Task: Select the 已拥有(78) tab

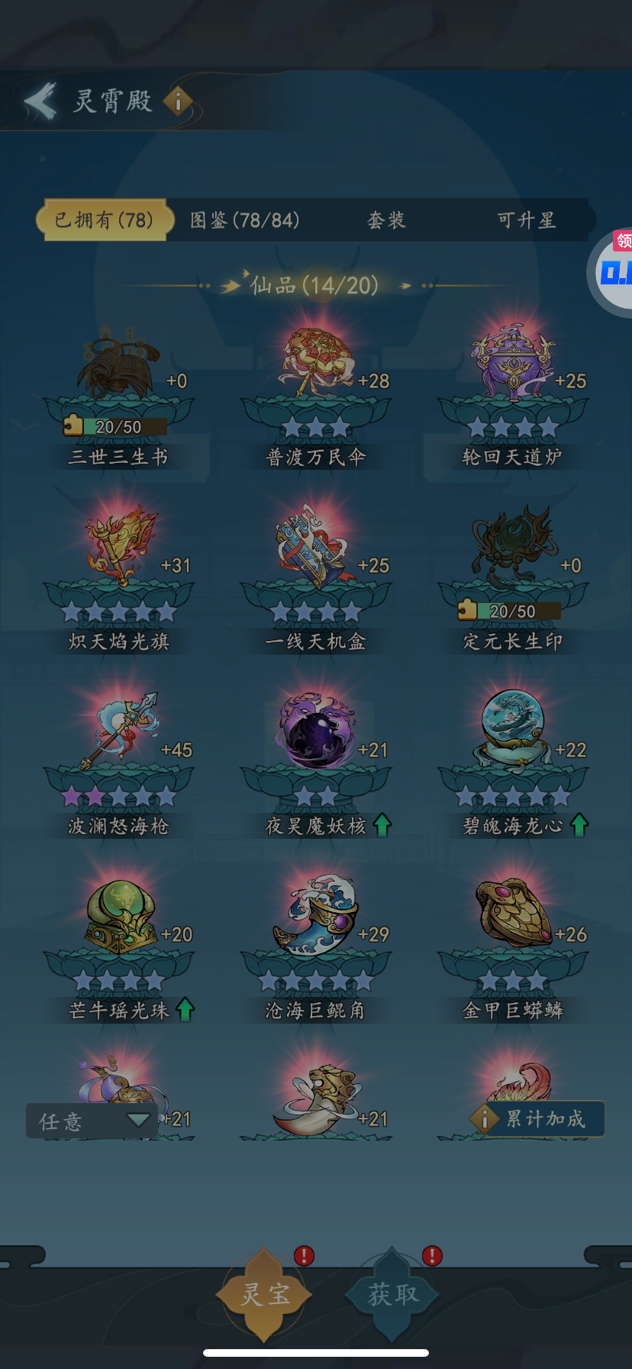Action: (x=102, y=220)
